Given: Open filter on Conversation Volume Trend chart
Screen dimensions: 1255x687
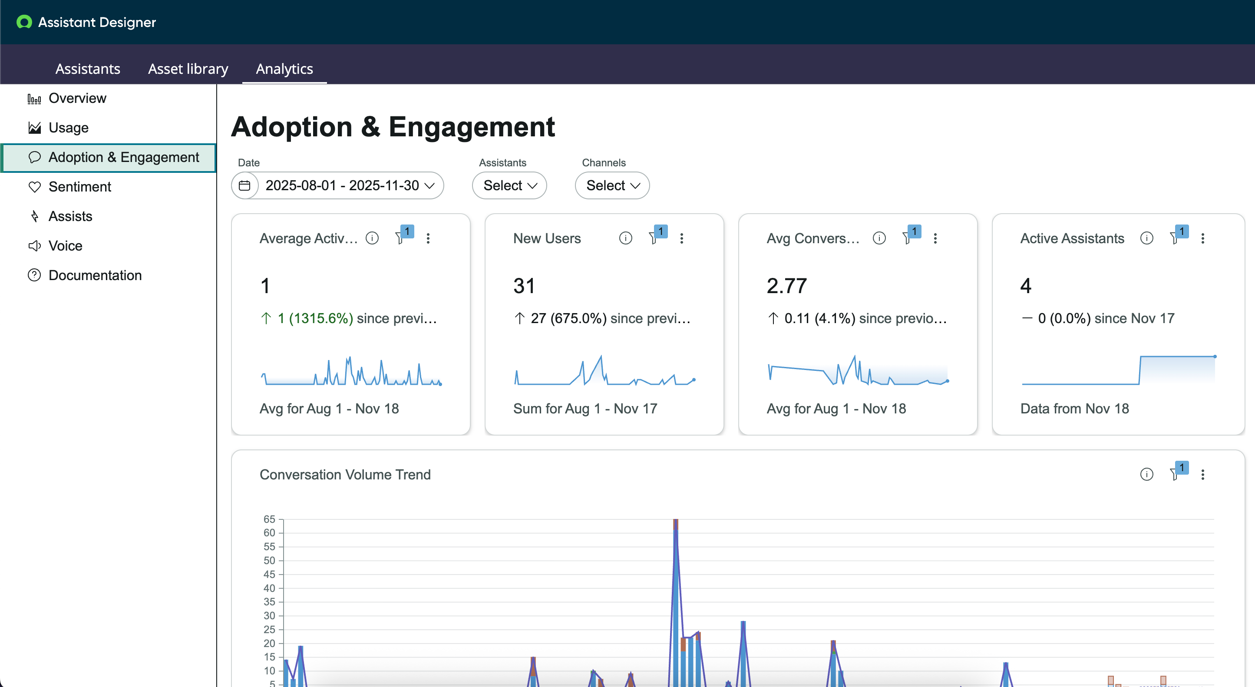Looking at the screenshot, I should coord(1179,471).
